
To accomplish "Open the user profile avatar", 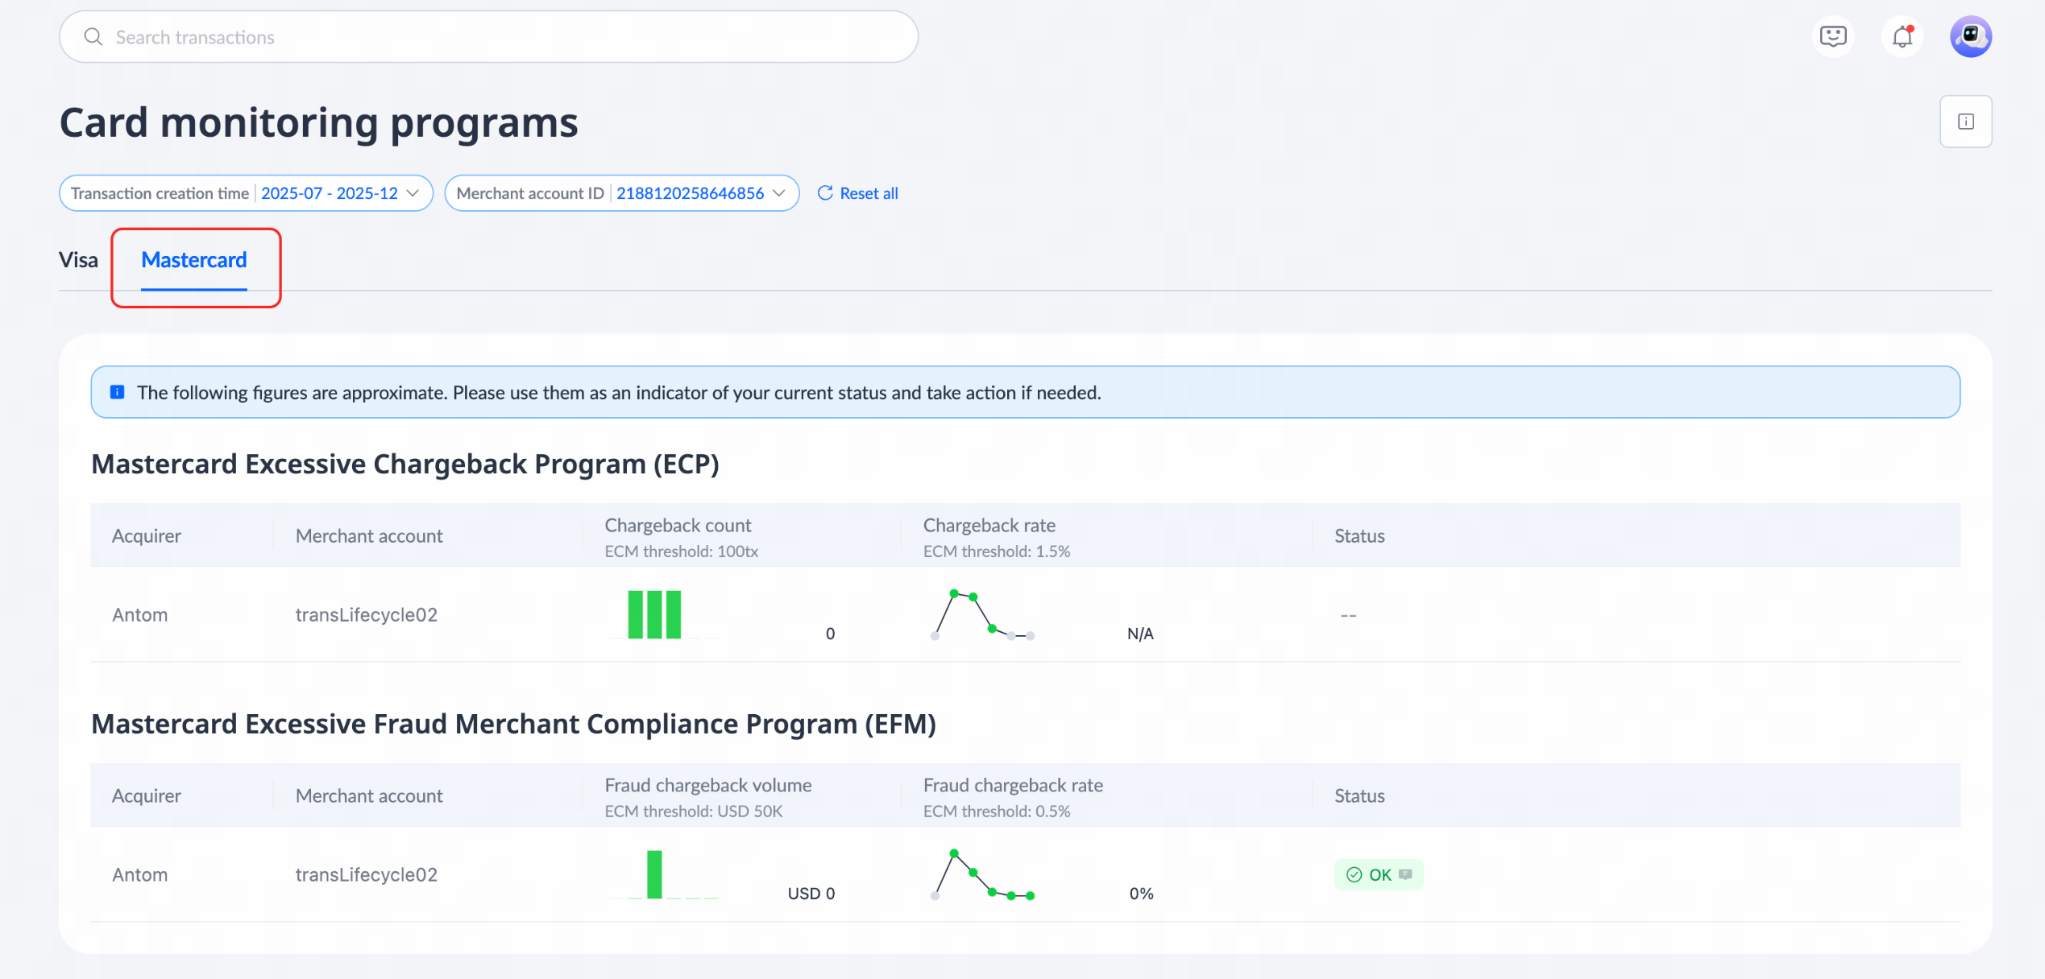I will [x=1971, y=36].
